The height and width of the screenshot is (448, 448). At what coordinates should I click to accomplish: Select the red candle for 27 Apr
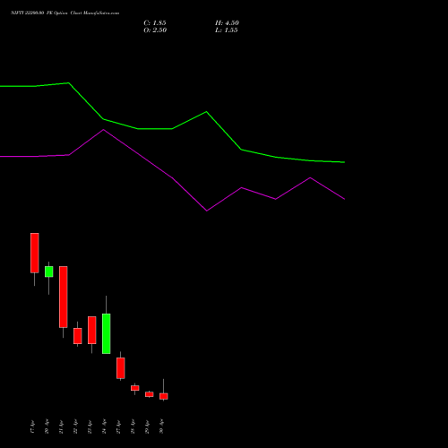point(121,368)
